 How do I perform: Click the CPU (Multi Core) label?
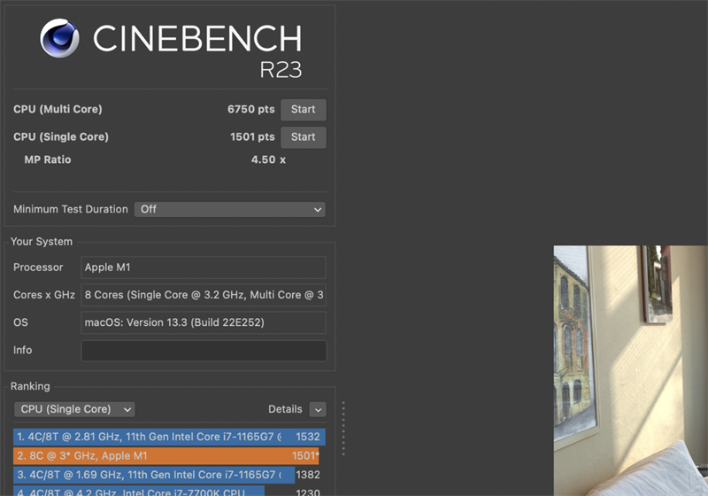[x=58, y=109]
